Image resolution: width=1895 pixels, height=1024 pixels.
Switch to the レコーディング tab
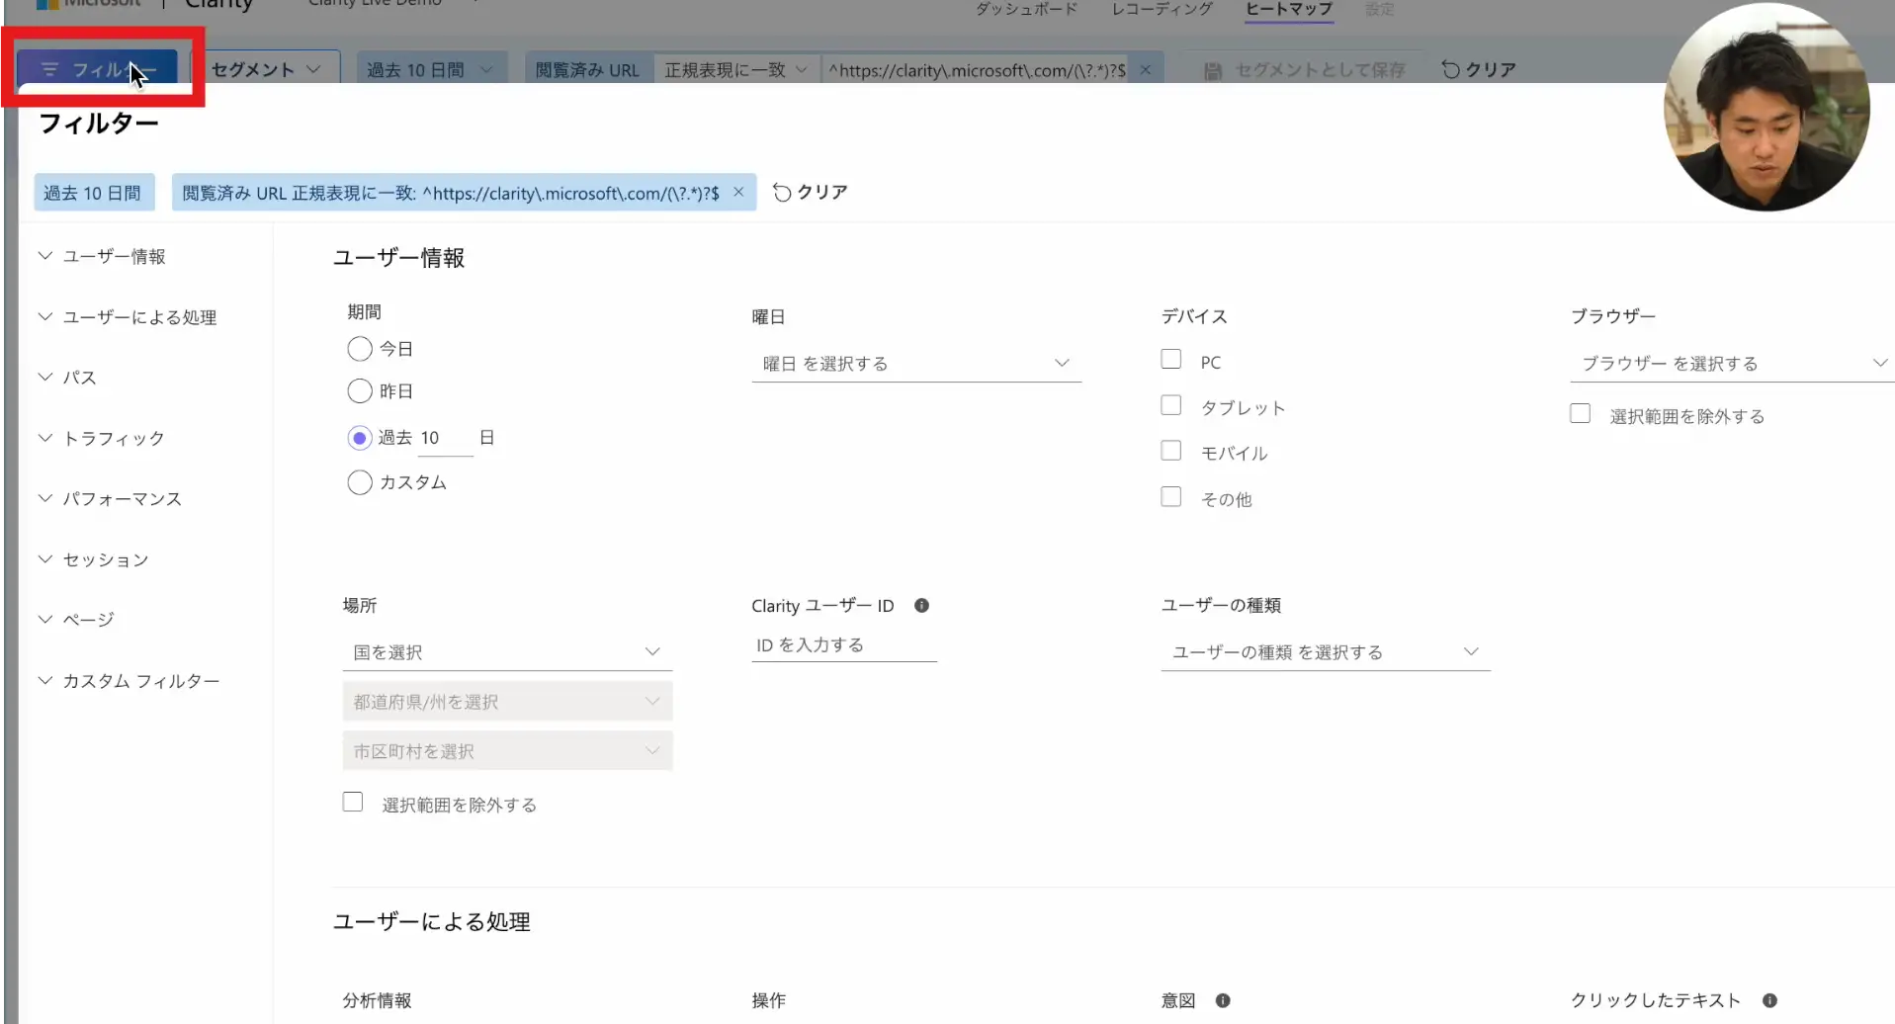[1162, 10]
